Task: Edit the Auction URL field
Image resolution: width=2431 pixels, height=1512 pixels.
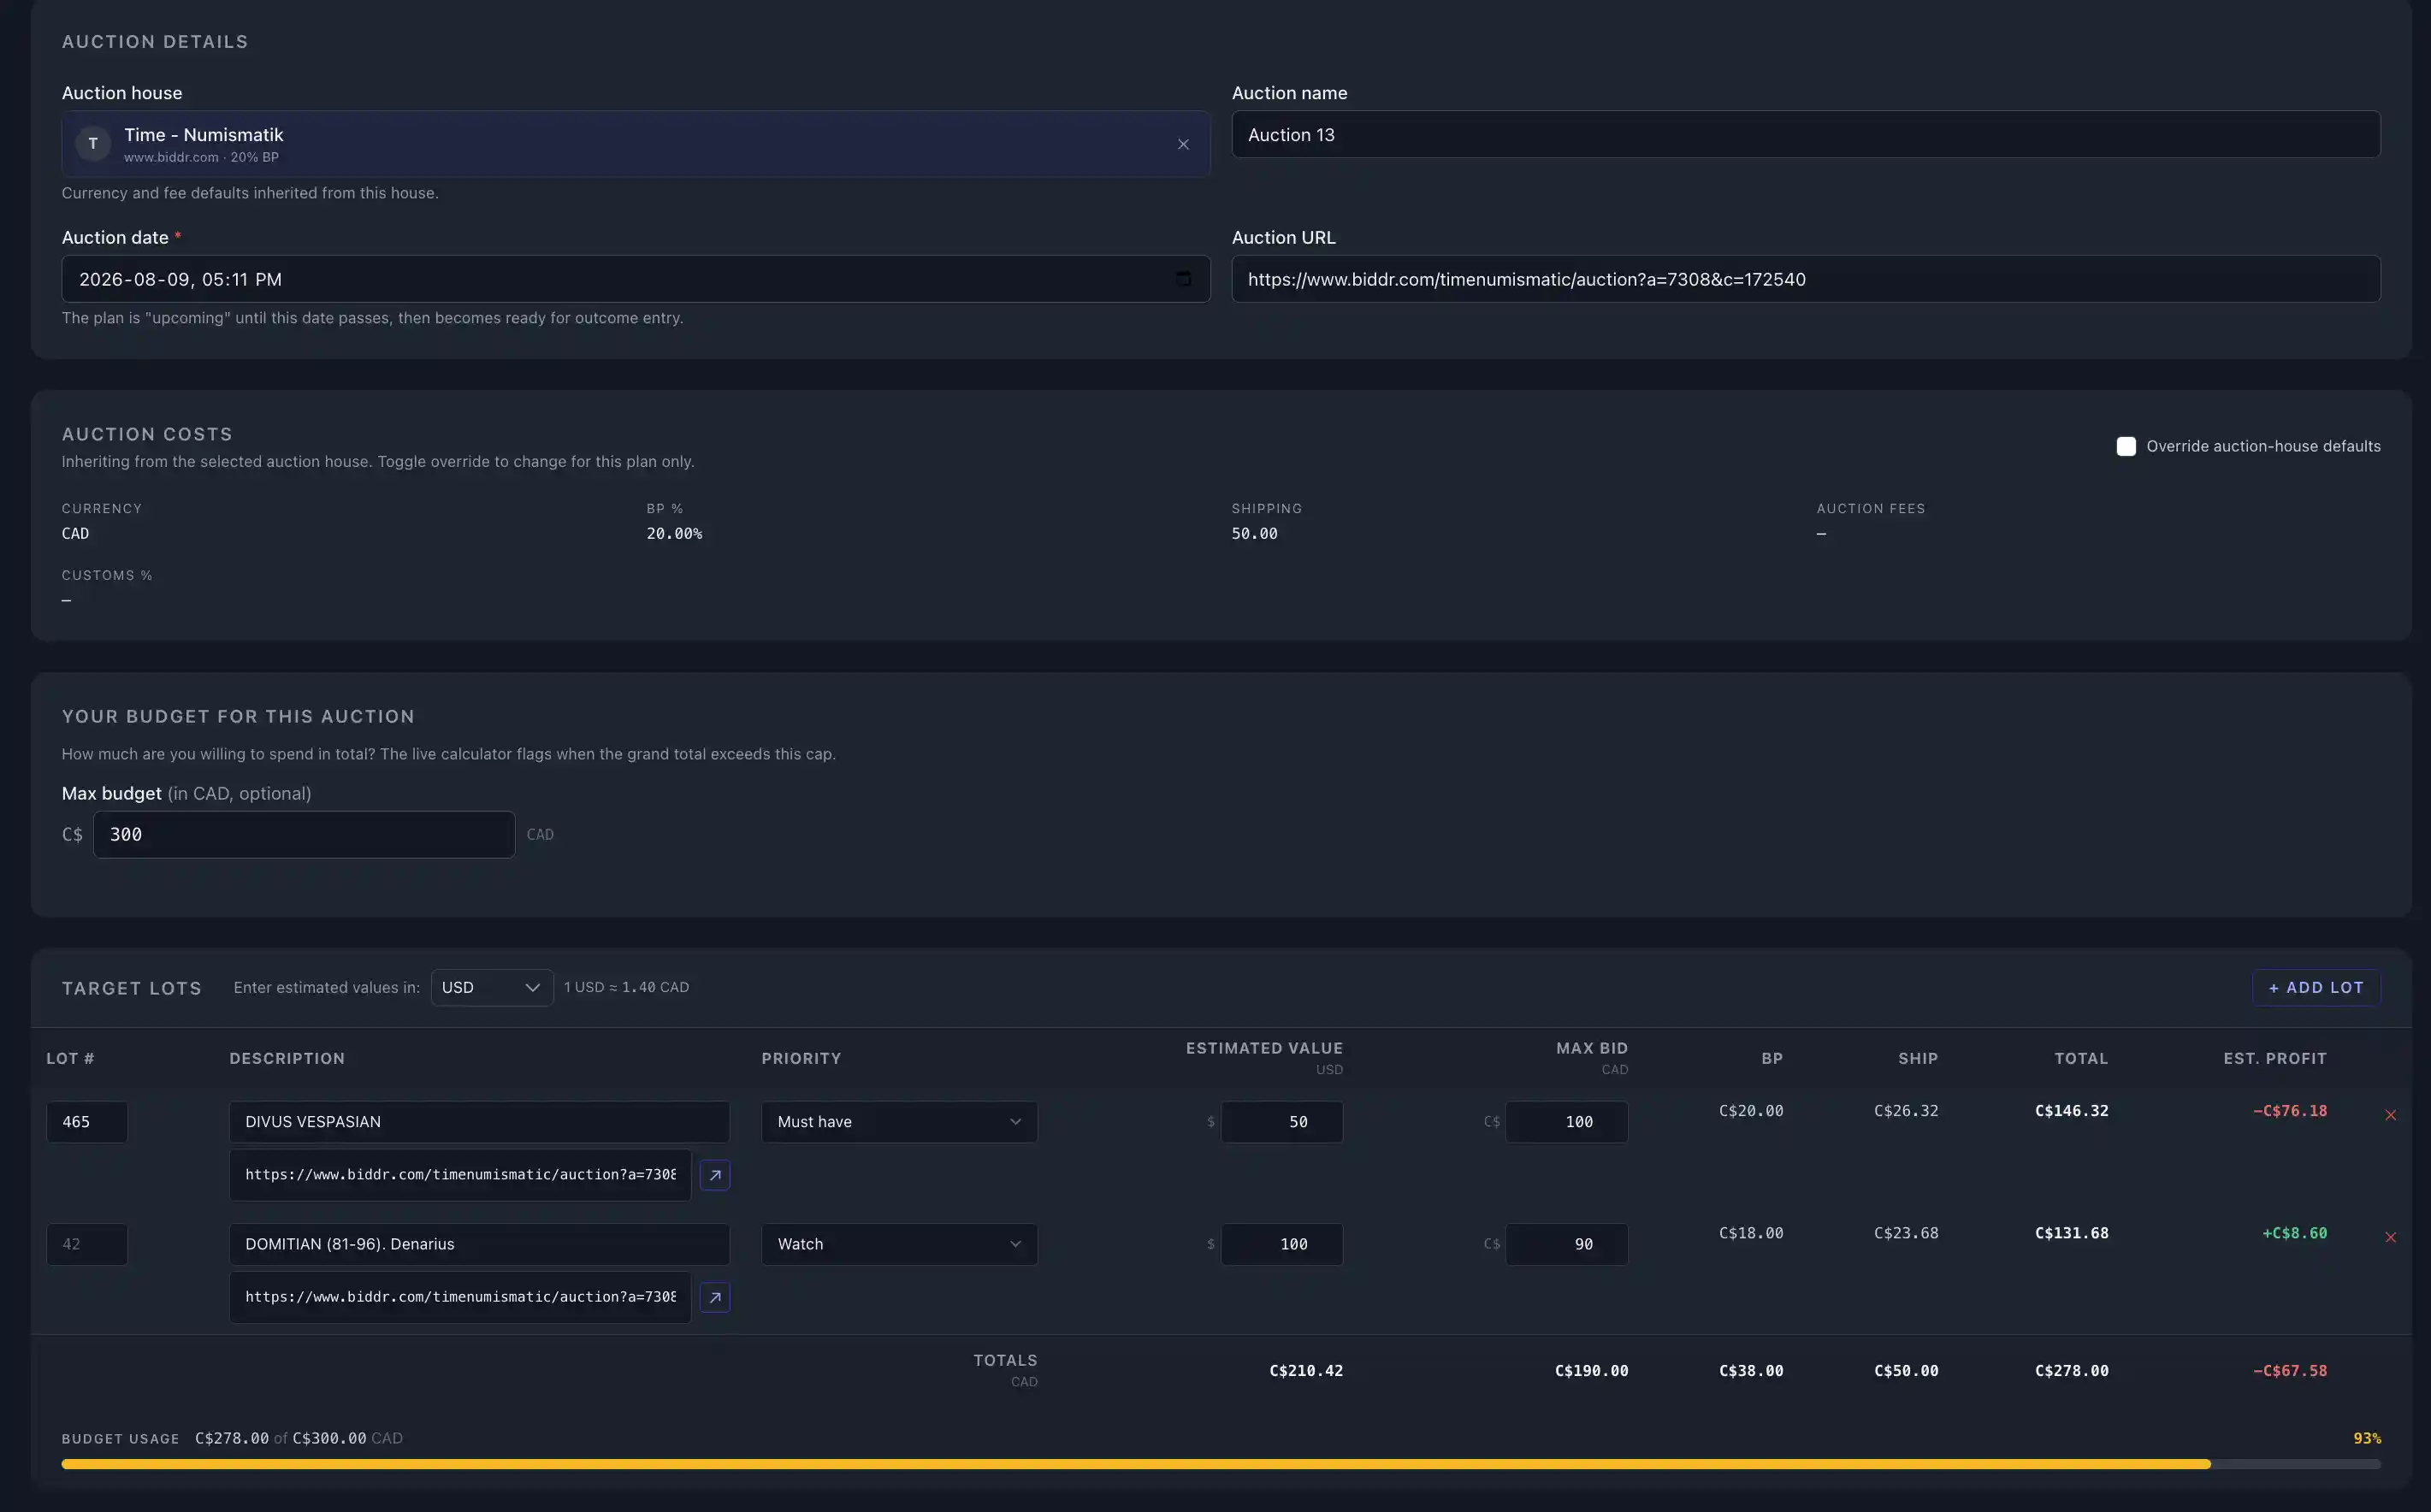Action: [1806, 279]
